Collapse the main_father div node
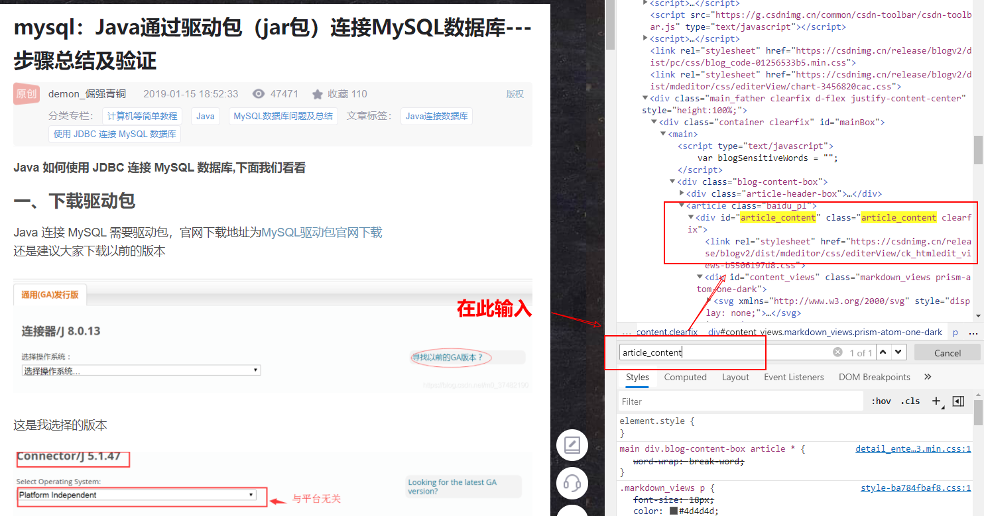Viewport: 984px width, 516px height. pyautogui.click(x=645, y=98)
